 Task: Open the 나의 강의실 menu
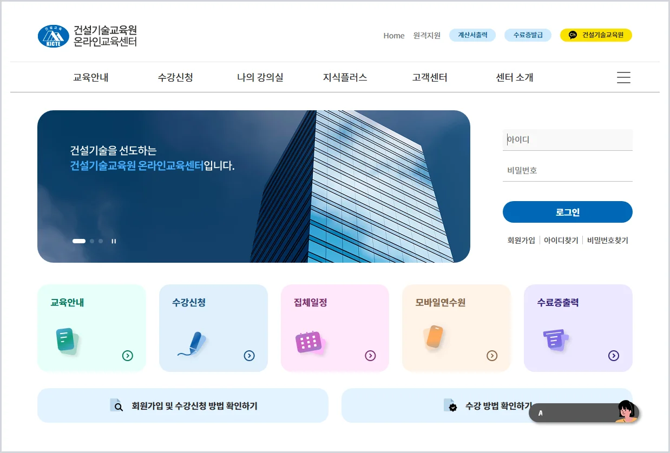pyautogui.click(x=260, y=77)
